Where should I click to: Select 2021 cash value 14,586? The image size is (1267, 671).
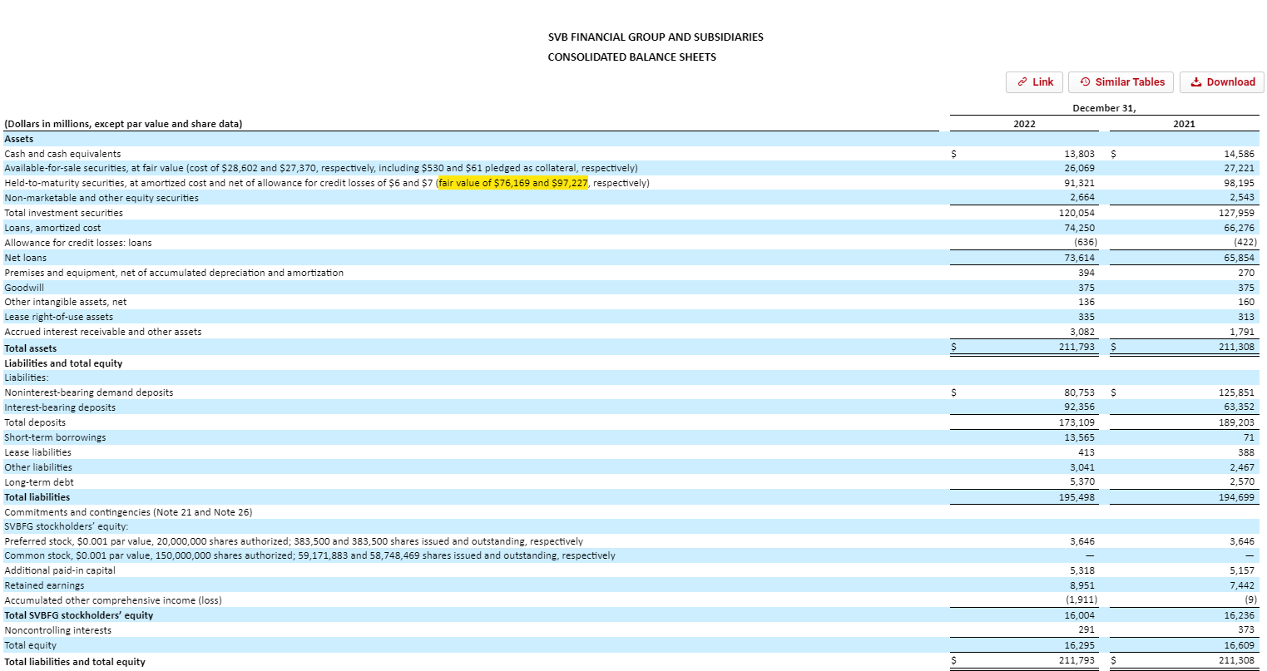tap(1239, 154)
